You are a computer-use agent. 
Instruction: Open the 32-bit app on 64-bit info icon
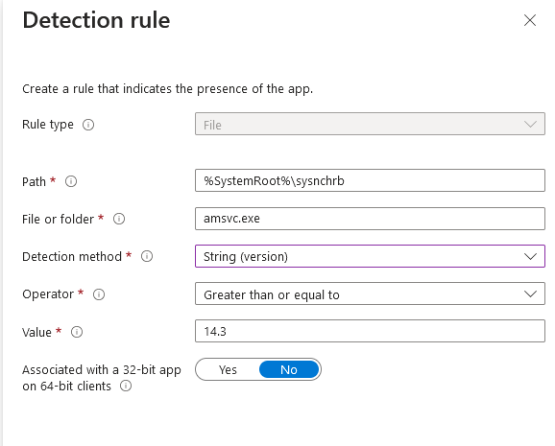126,386
